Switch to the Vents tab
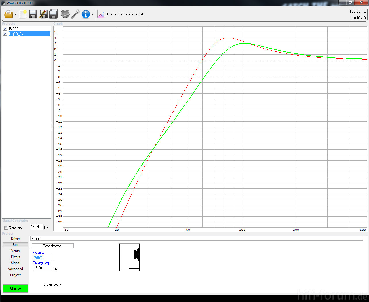This screenshot has width=369, height=302. click(x=16, y=251)
